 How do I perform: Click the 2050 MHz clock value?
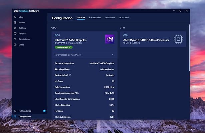[x=109, y=87]
